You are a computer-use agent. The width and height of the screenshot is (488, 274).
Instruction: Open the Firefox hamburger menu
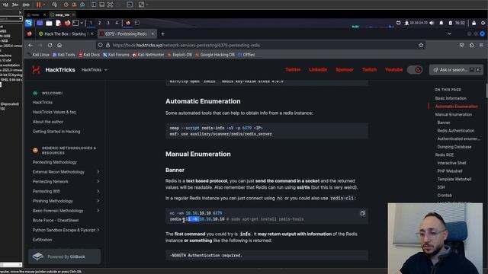click(481, 45)
